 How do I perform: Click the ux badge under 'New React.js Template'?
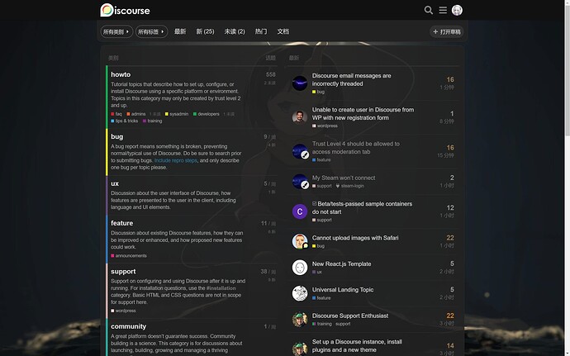click(316, 272)
